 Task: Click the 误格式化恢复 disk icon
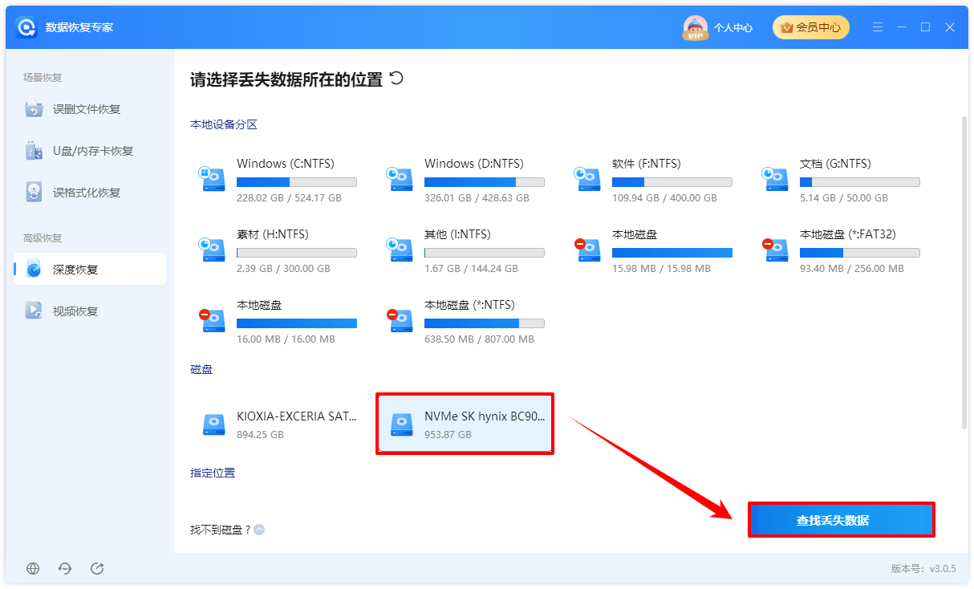click(34, 193)
